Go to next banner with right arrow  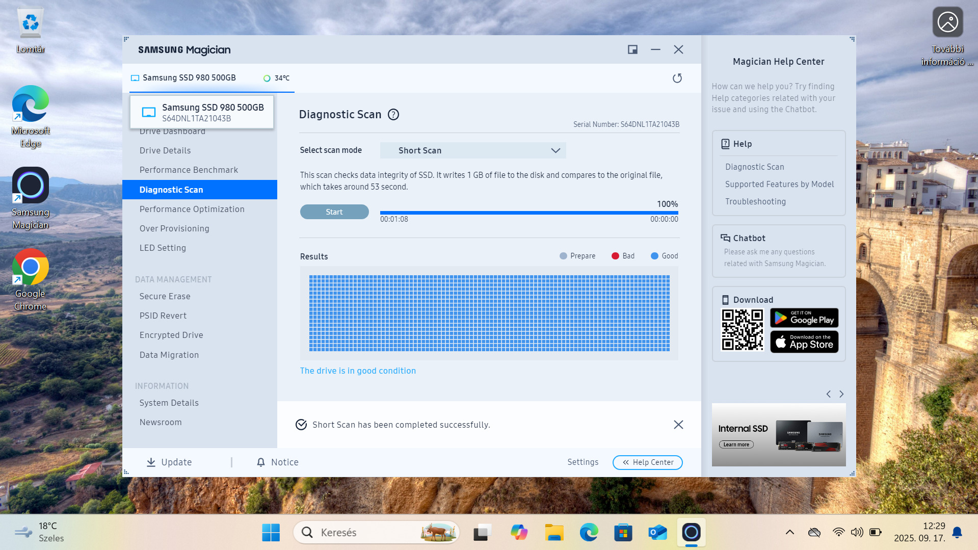841,394
